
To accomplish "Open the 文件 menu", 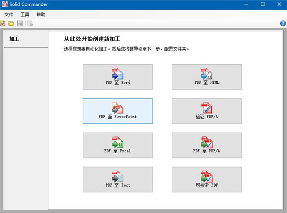I will pos(9,14).
